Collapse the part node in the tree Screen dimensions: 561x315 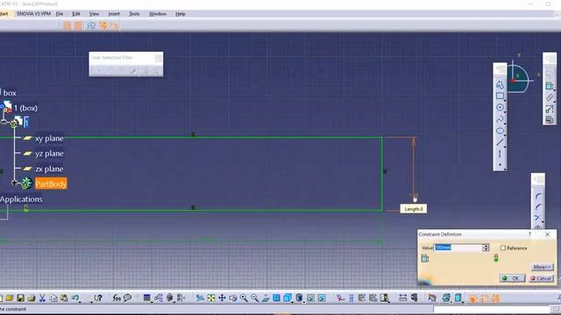pos(4,122)
